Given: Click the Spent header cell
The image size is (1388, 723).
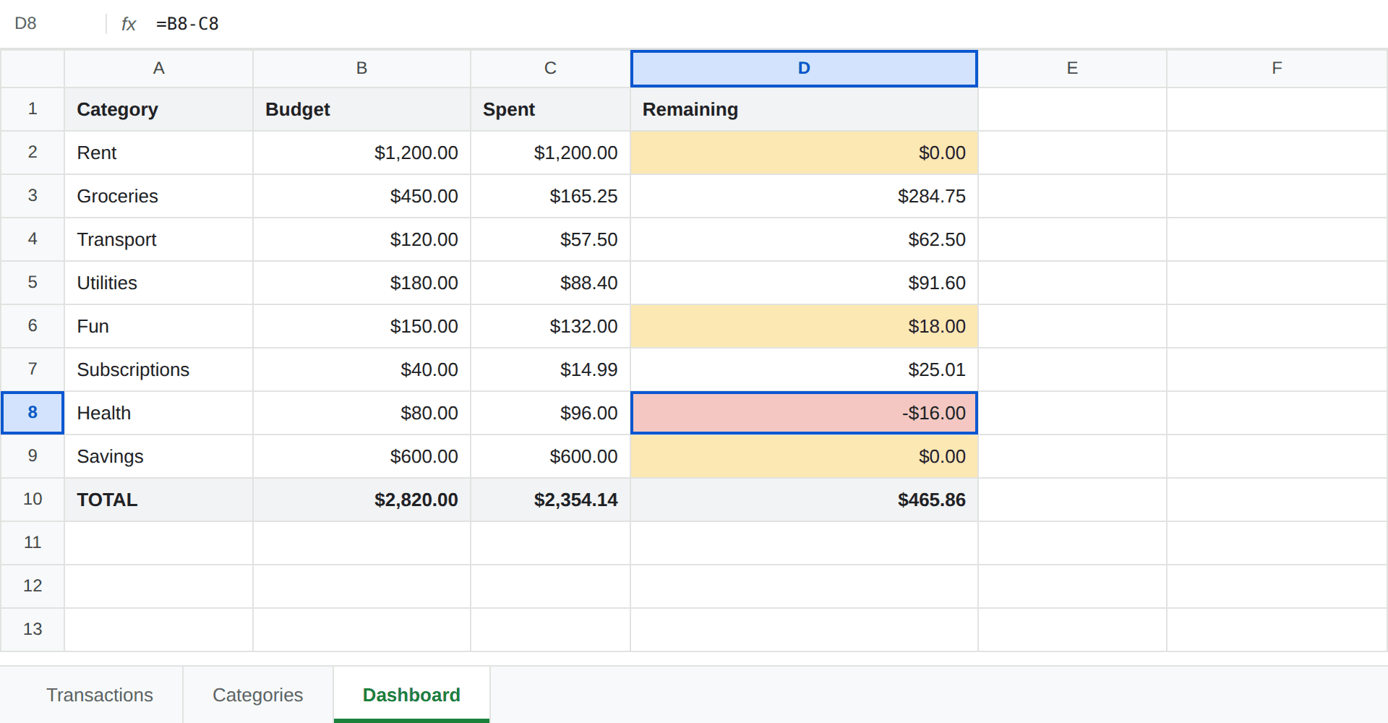Looking at the screenshot, I should [551, 109].
